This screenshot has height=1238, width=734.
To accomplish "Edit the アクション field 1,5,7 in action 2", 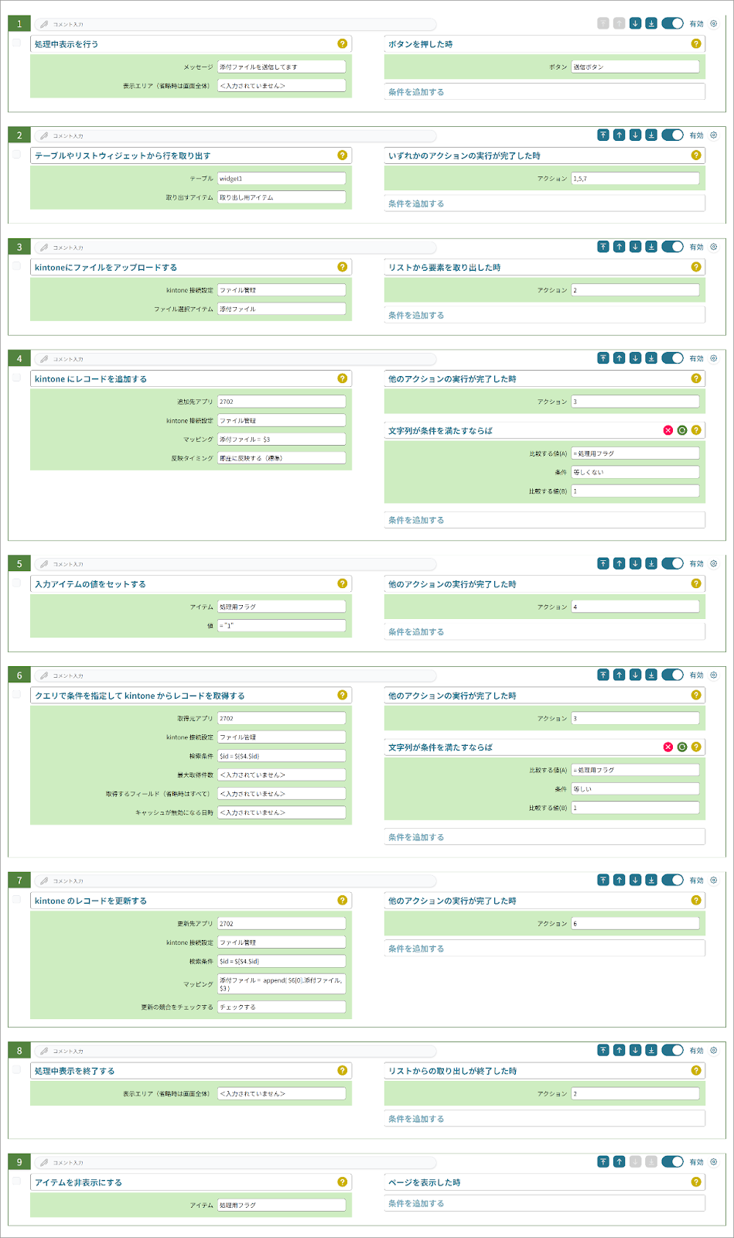I will (636, 178).
